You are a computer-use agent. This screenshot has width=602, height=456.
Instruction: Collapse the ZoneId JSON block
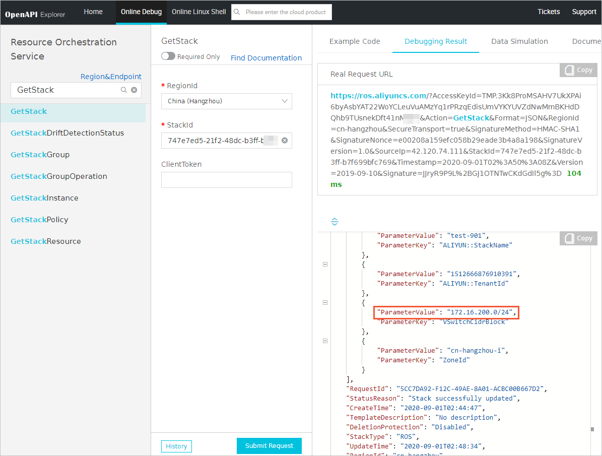pyautogui.click(x=325, y=341)
